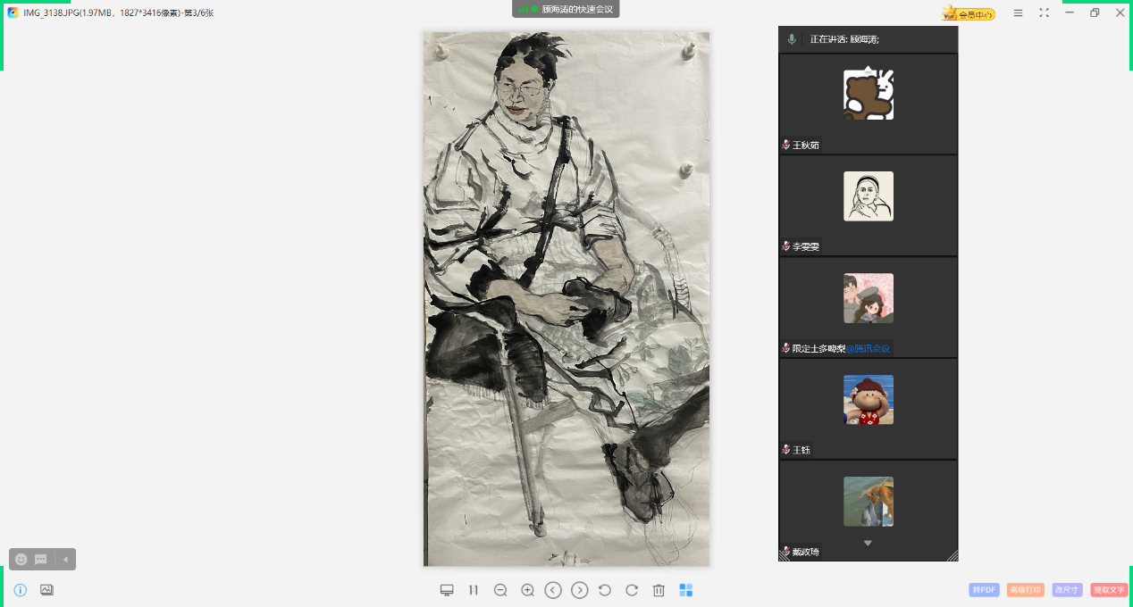Collapse the floating emoji chat bar
The height and width of the screenshot is (607, 1133).
tap(65, 560)
